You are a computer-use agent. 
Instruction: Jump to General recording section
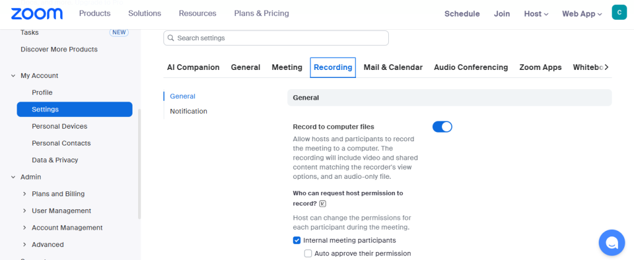pos(183,96)
